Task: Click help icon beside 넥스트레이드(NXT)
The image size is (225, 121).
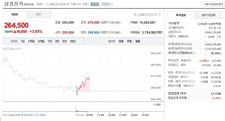Action: point(159,14)
